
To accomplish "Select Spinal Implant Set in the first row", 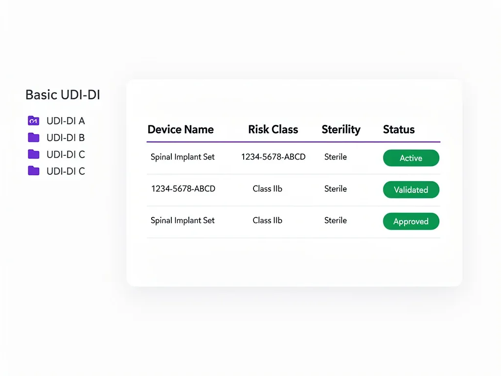I will [182, 157].
